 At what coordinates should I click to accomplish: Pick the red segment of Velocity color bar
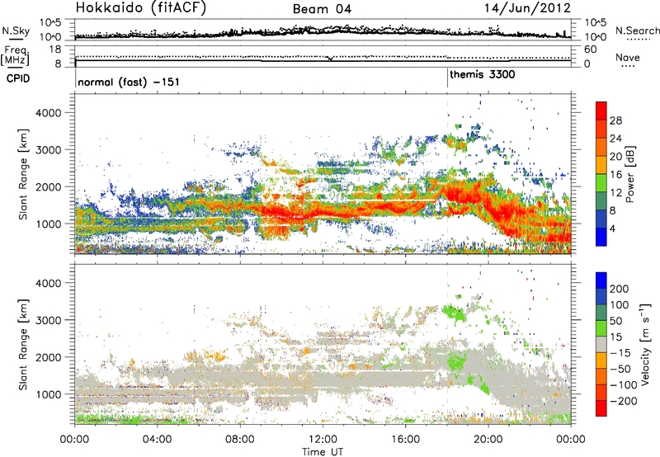pos(601,408)
